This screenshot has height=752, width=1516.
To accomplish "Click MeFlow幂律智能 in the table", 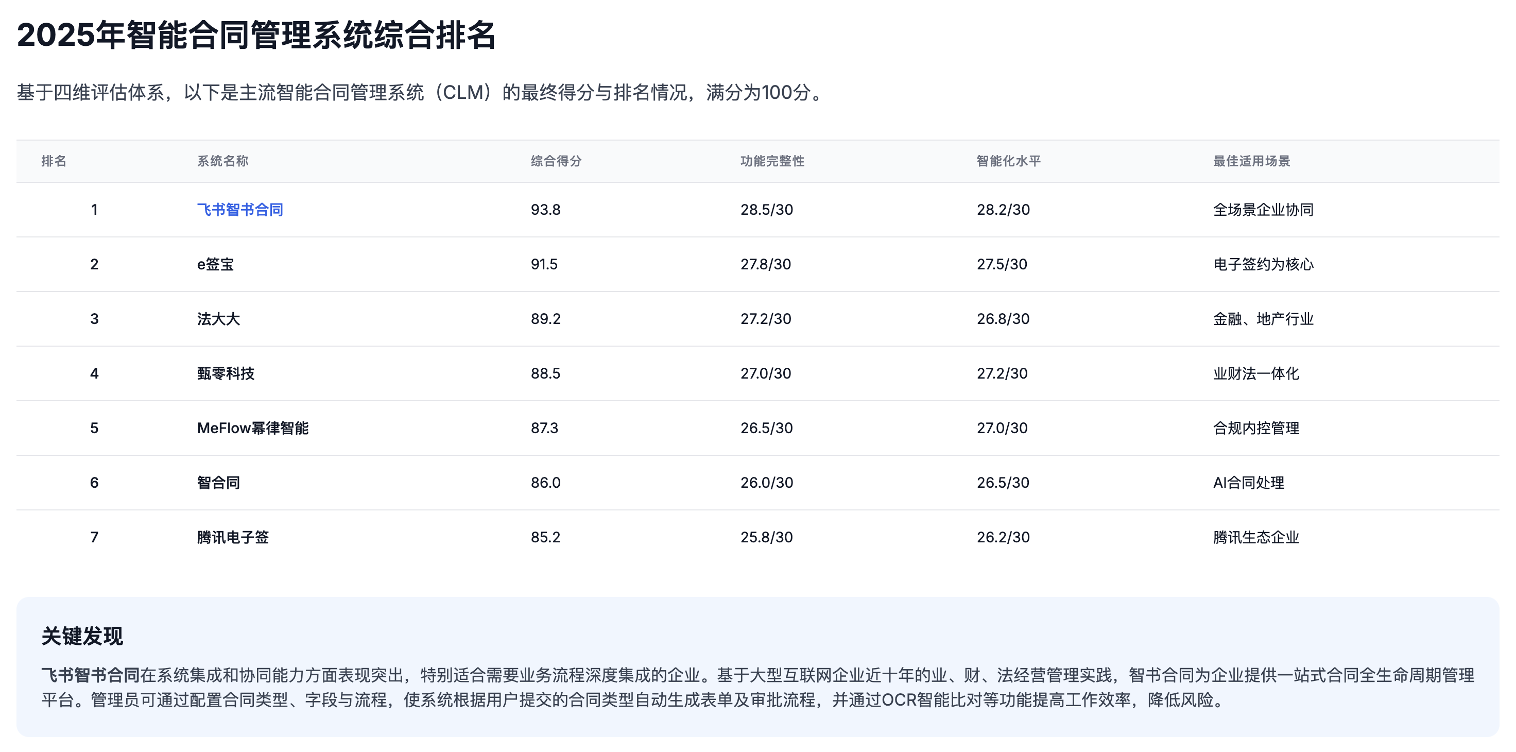I will [252, 429].
